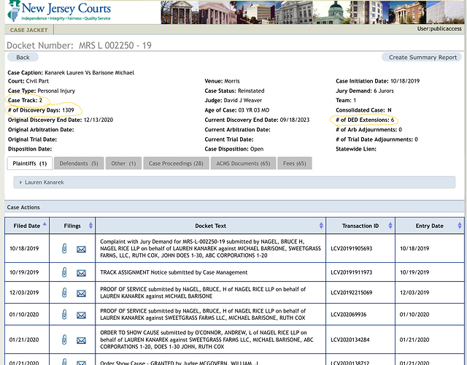
Task: Click the New Jersey Courts logo
Action: (59, 11)
